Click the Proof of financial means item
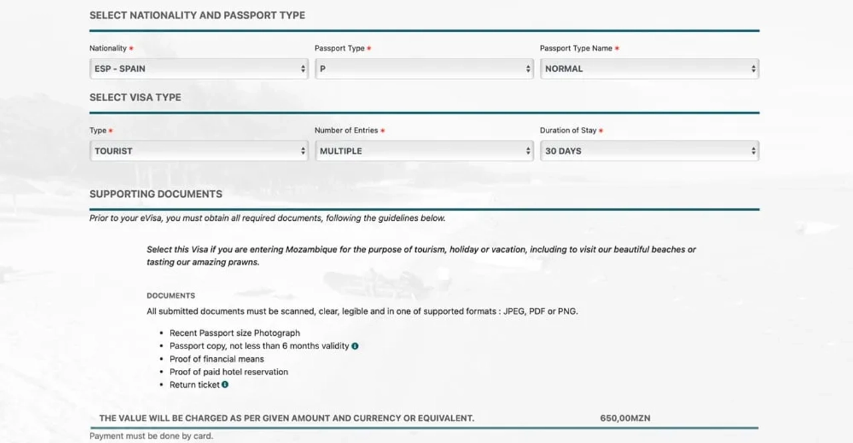This screenshot has width=853, height=443. click(217, 359)
